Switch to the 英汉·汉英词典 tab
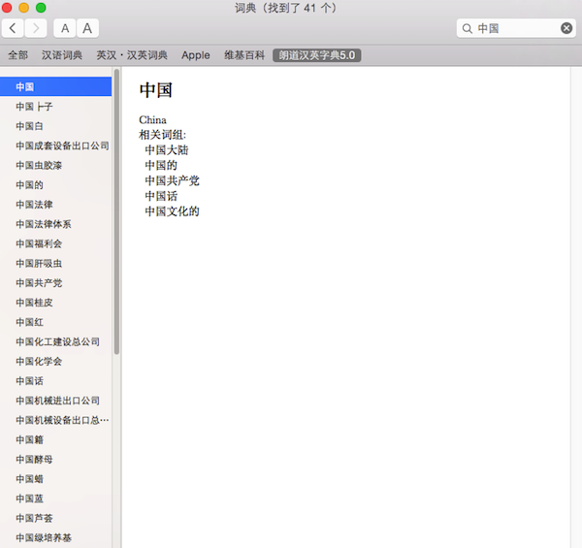Image resolution: width=582 pixels, height=548 pixels. (x=132, y=55)
